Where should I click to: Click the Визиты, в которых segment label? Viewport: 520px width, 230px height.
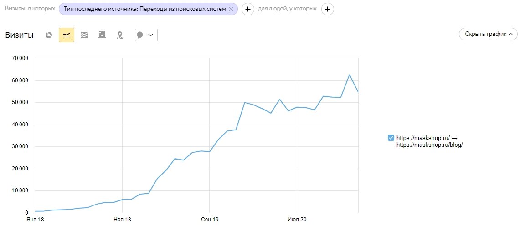click(x=30, y=9)
